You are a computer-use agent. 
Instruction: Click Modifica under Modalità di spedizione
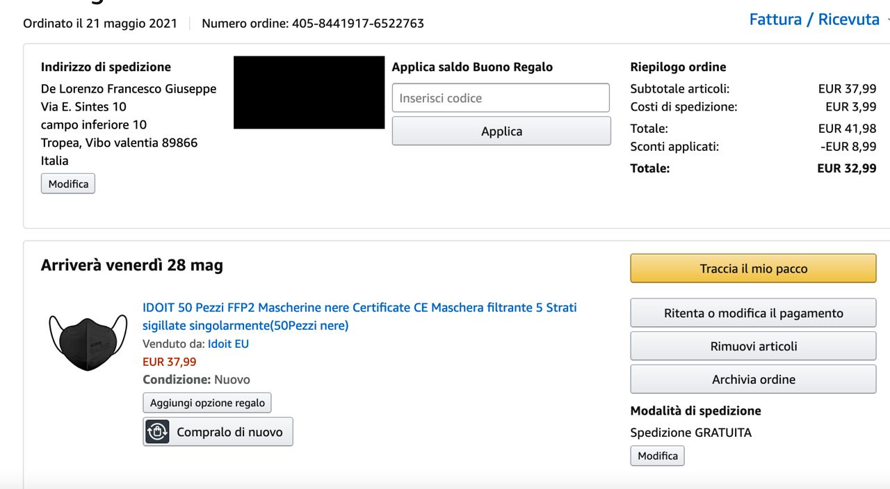(657, 456)
